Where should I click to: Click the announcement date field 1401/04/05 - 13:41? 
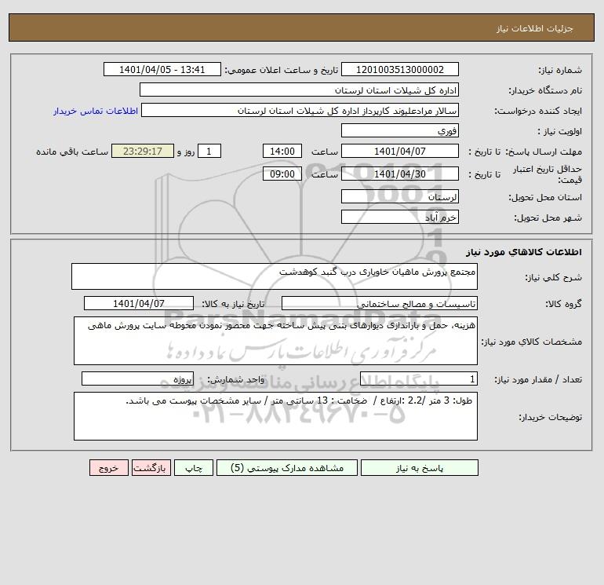pos(162,69)
